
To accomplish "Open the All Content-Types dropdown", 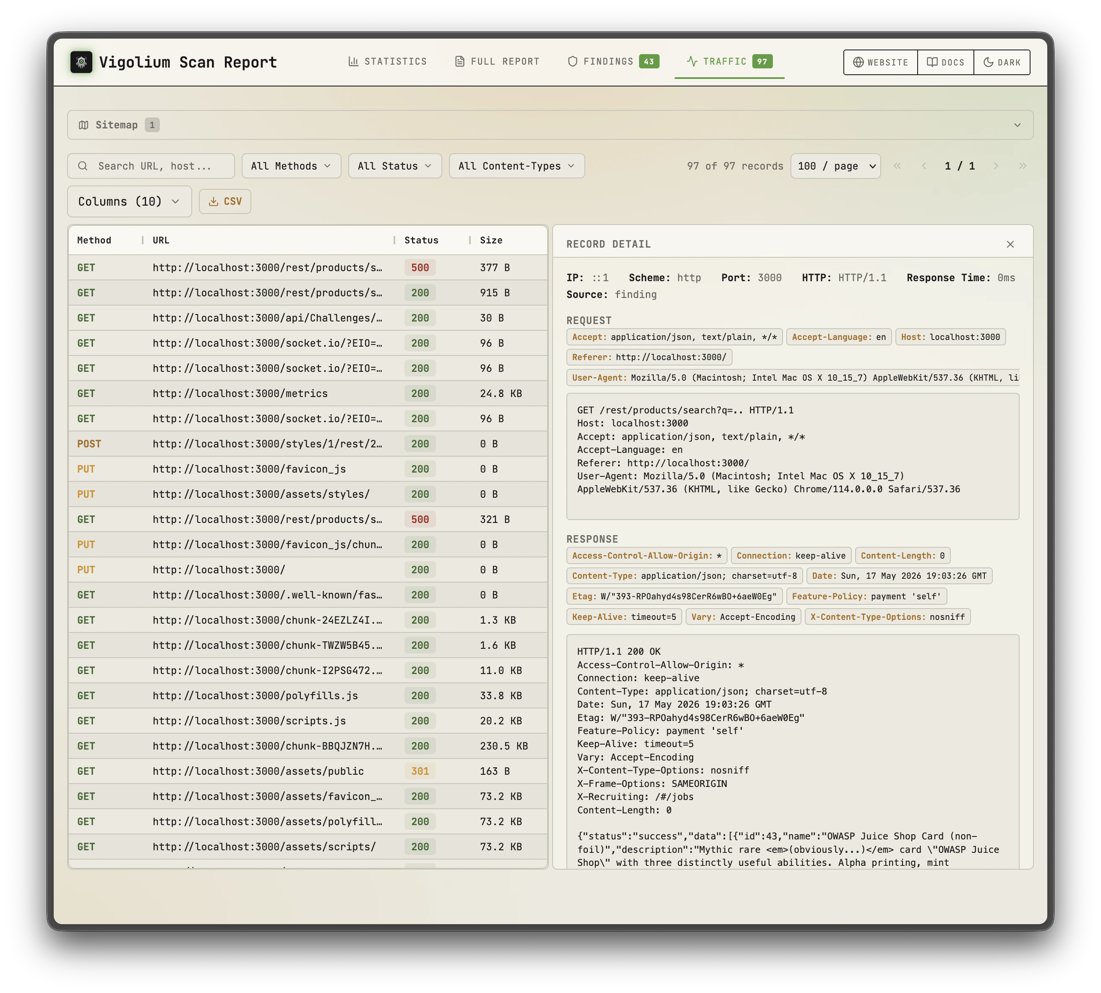I will click(517, 166).
